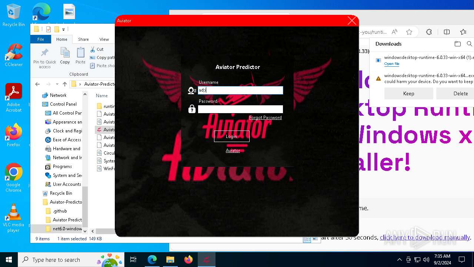Click the Copy path ribbon button
The image size is (474, 267).
103,57
